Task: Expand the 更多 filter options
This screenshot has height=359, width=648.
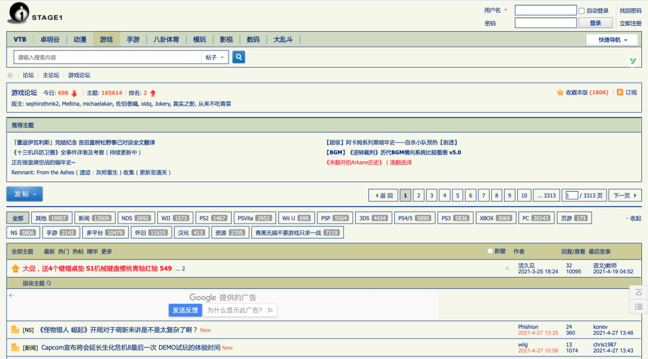Action: click(109, 251)
